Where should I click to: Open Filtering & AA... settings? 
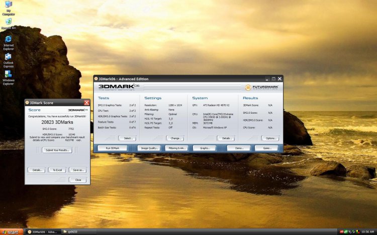pyautogui.click(x=177, y=148)
